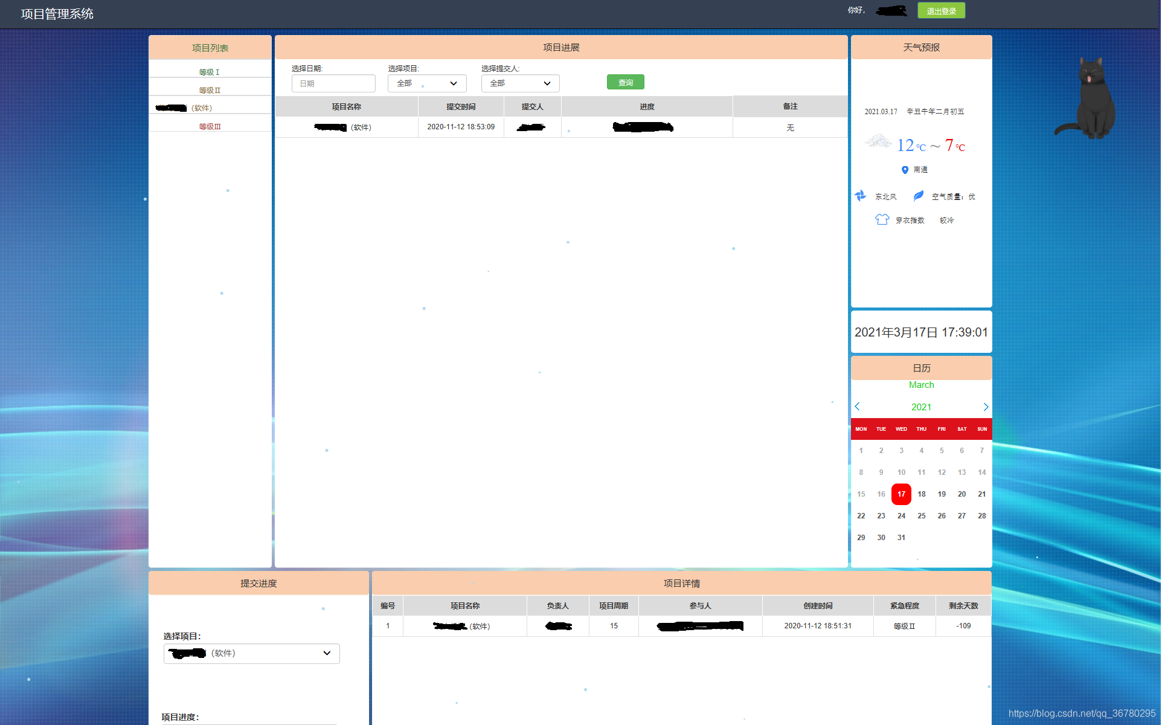This screenshot has height=725, width=1162.
Task: Select calendar day 1
Action: pyautogui.click(x=861, y=451)
